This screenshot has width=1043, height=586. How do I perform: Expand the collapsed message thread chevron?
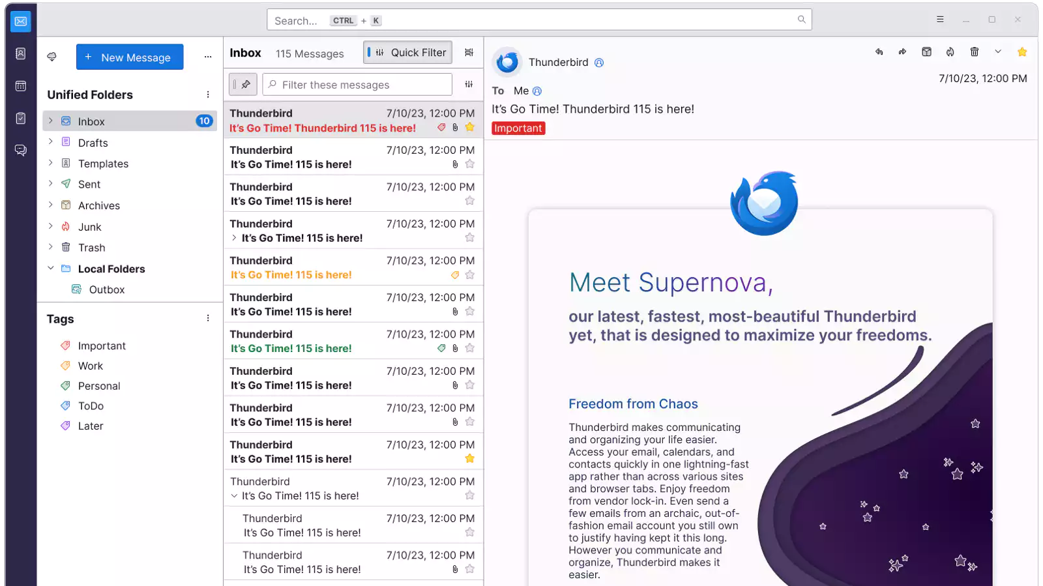pos(235,238)
